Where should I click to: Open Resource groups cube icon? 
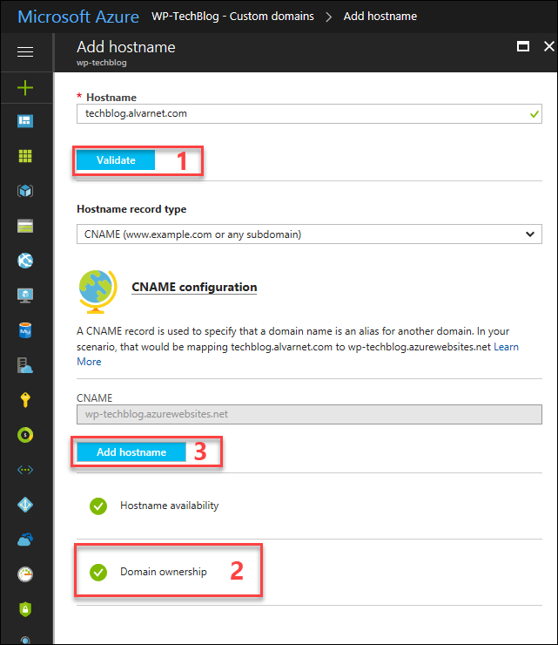(x=25, y=191)
